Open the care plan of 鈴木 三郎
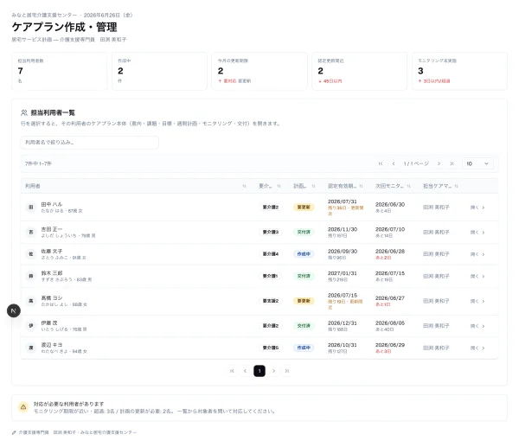Image resolution: width=519 pixels, height=447 pixels. click(x=477, y=277)
